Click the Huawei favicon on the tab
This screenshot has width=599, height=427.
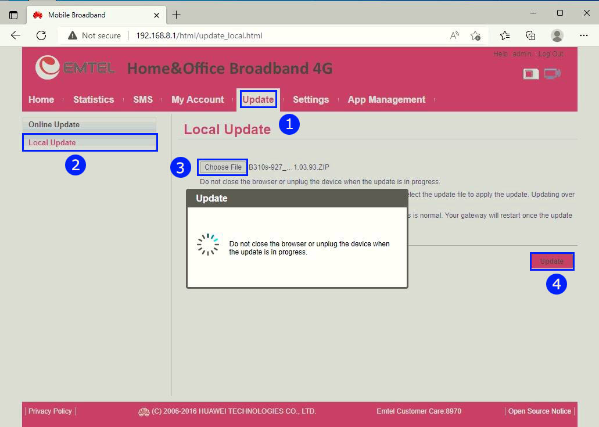click(37, 15)
